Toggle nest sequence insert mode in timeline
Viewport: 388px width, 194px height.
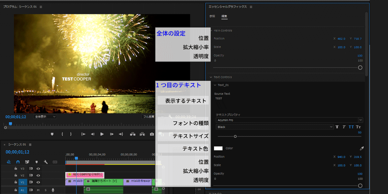tap(9, 162)
